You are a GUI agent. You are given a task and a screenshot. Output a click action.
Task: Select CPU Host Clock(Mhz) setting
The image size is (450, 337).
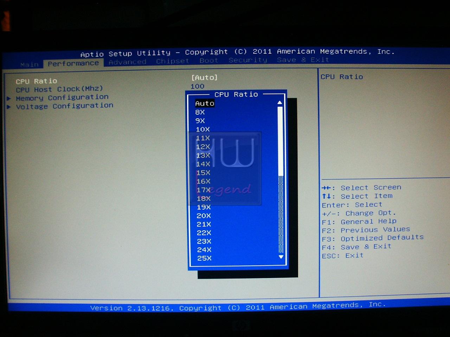click(59, 89)
